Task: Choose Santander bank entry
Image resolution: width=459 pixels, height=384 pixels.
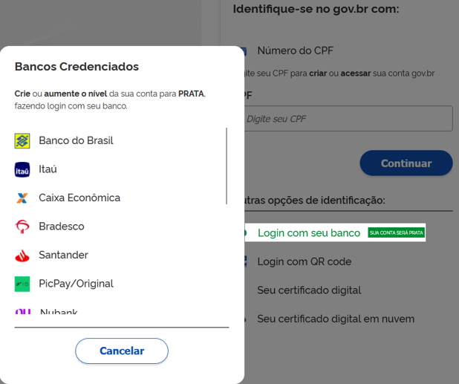Action: point(64,255)
